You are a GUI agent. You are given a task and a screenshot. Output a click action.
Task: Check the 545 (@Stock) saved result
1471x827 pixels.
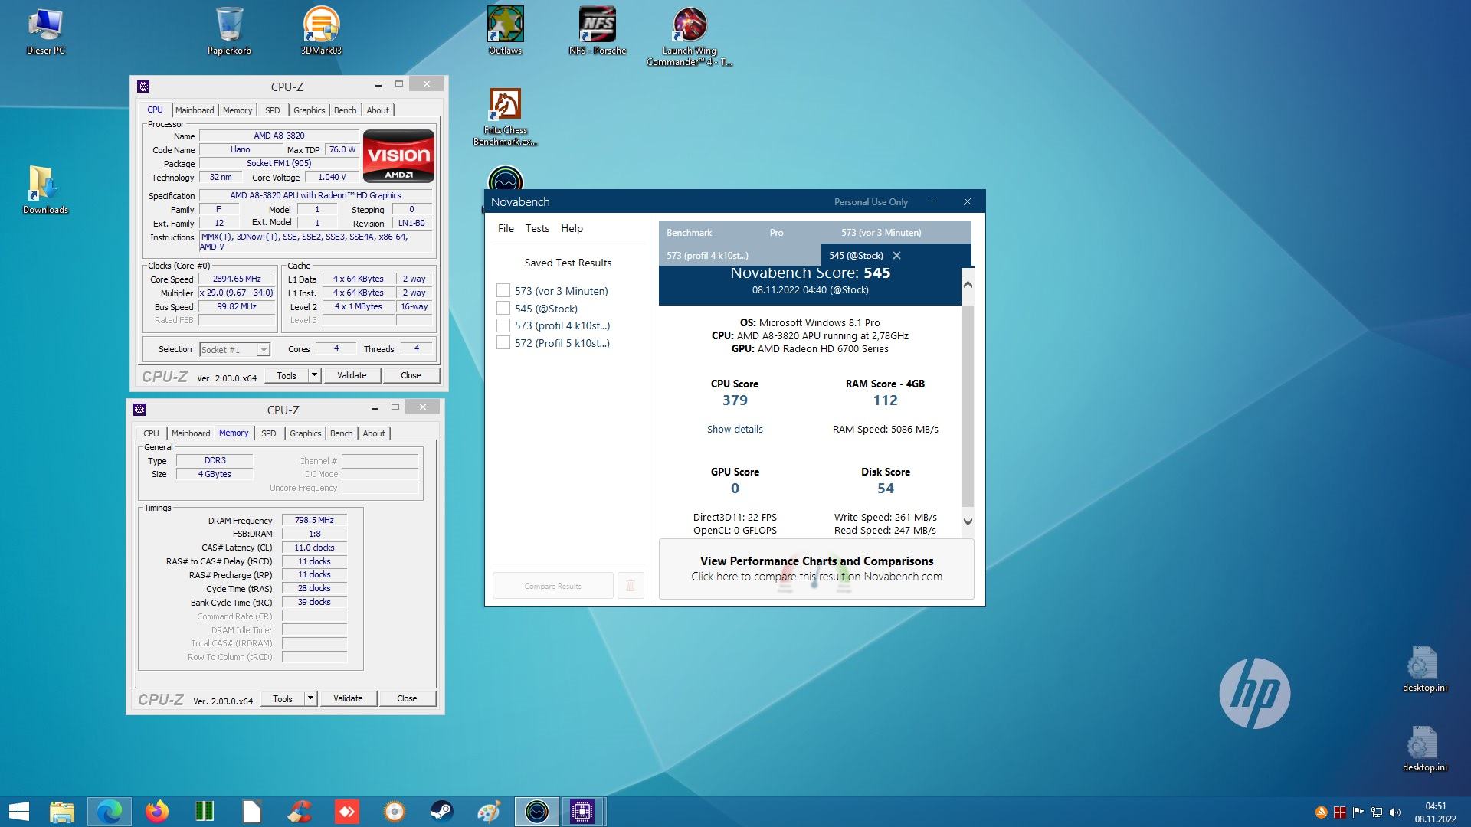[x=503, y=308]
